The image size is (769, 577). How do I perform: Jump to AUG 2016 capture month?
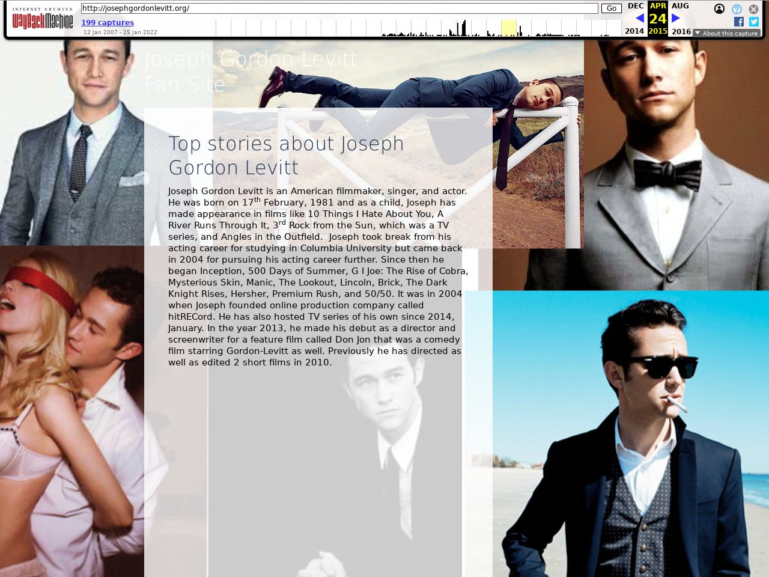coord(680,6)
